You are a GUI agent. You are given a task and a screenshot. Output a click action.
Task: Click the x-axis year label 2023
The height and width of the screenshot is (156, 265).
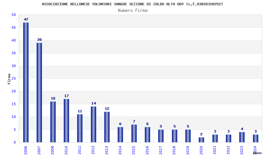coord(242,150)
